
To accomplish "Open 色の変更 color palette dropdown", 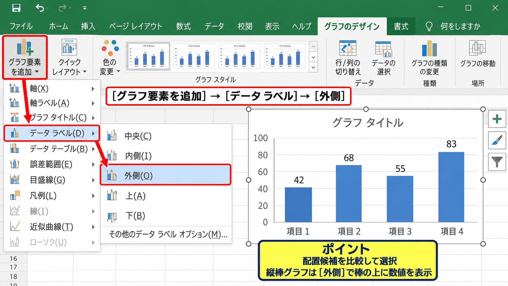I will (110, 57).
